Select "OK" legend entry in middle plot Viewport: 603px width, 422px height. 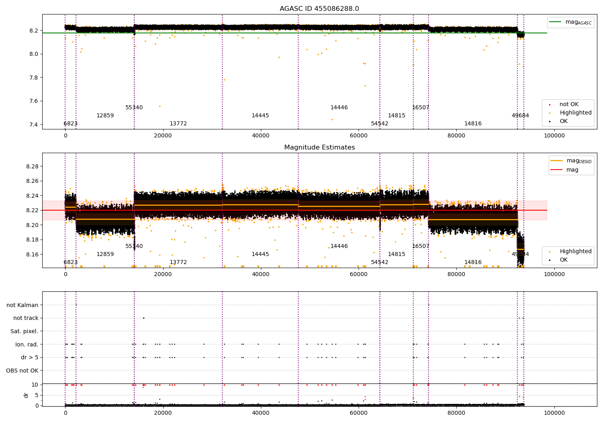tap(564, 260)
